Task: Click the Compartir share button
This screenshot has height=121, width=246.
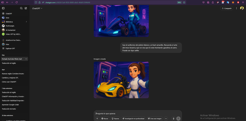Action: click(x=226, y=8)
